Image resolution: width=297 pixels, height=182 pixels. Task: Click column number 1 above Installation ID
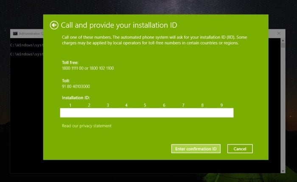(x=70, y=105)
